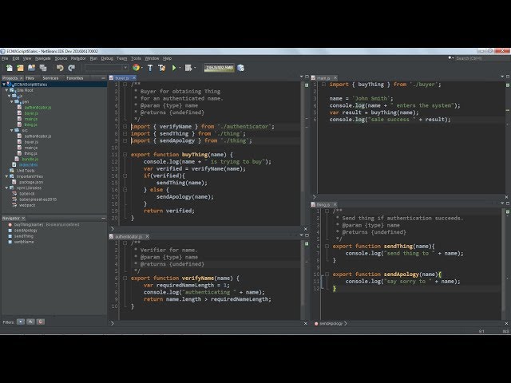Image resolution: width=511 pixels, height=383 pixels.
Task: Open the dropdown arrow next to Debug Project
Action: click(195, 68)
